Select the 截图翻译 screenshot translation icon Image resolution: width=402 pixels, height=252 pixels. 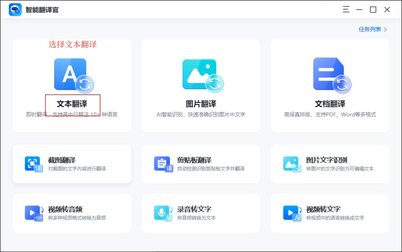33,164
